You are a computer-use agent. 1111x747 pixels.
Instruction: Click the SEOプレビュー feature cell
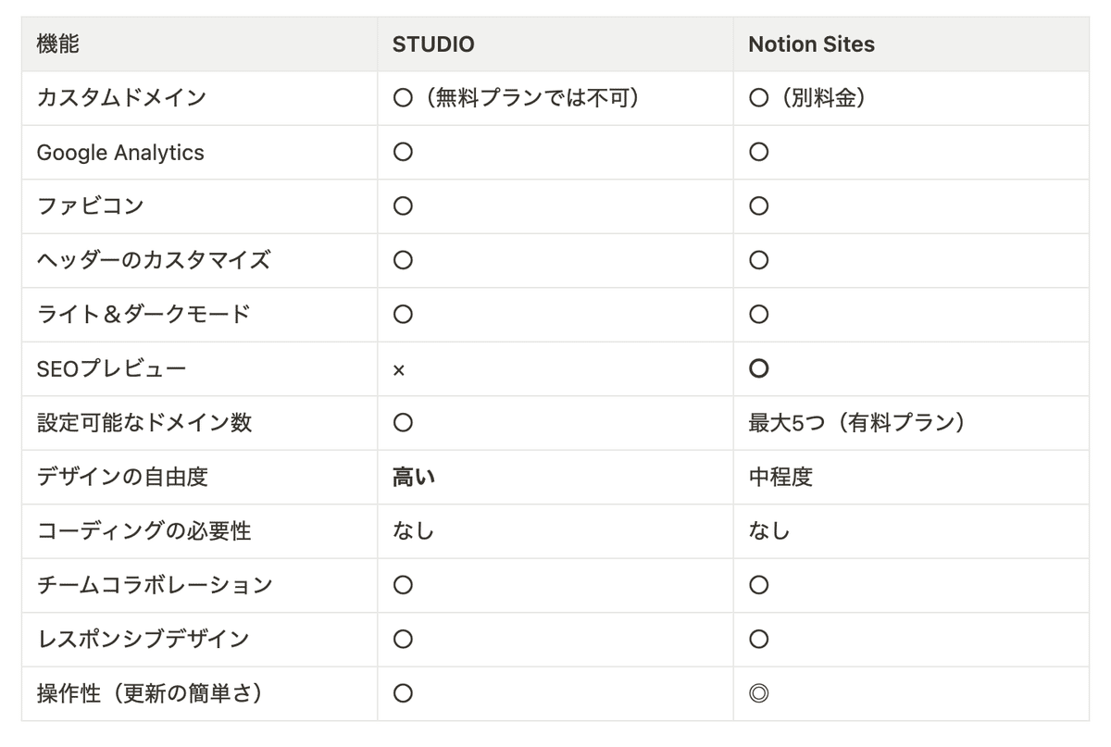pyautogui.click(x=111, y=369)
